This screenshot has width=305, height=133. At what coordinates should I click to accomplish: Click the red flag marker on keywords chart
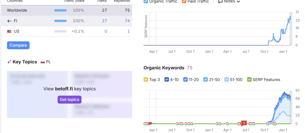150,123
